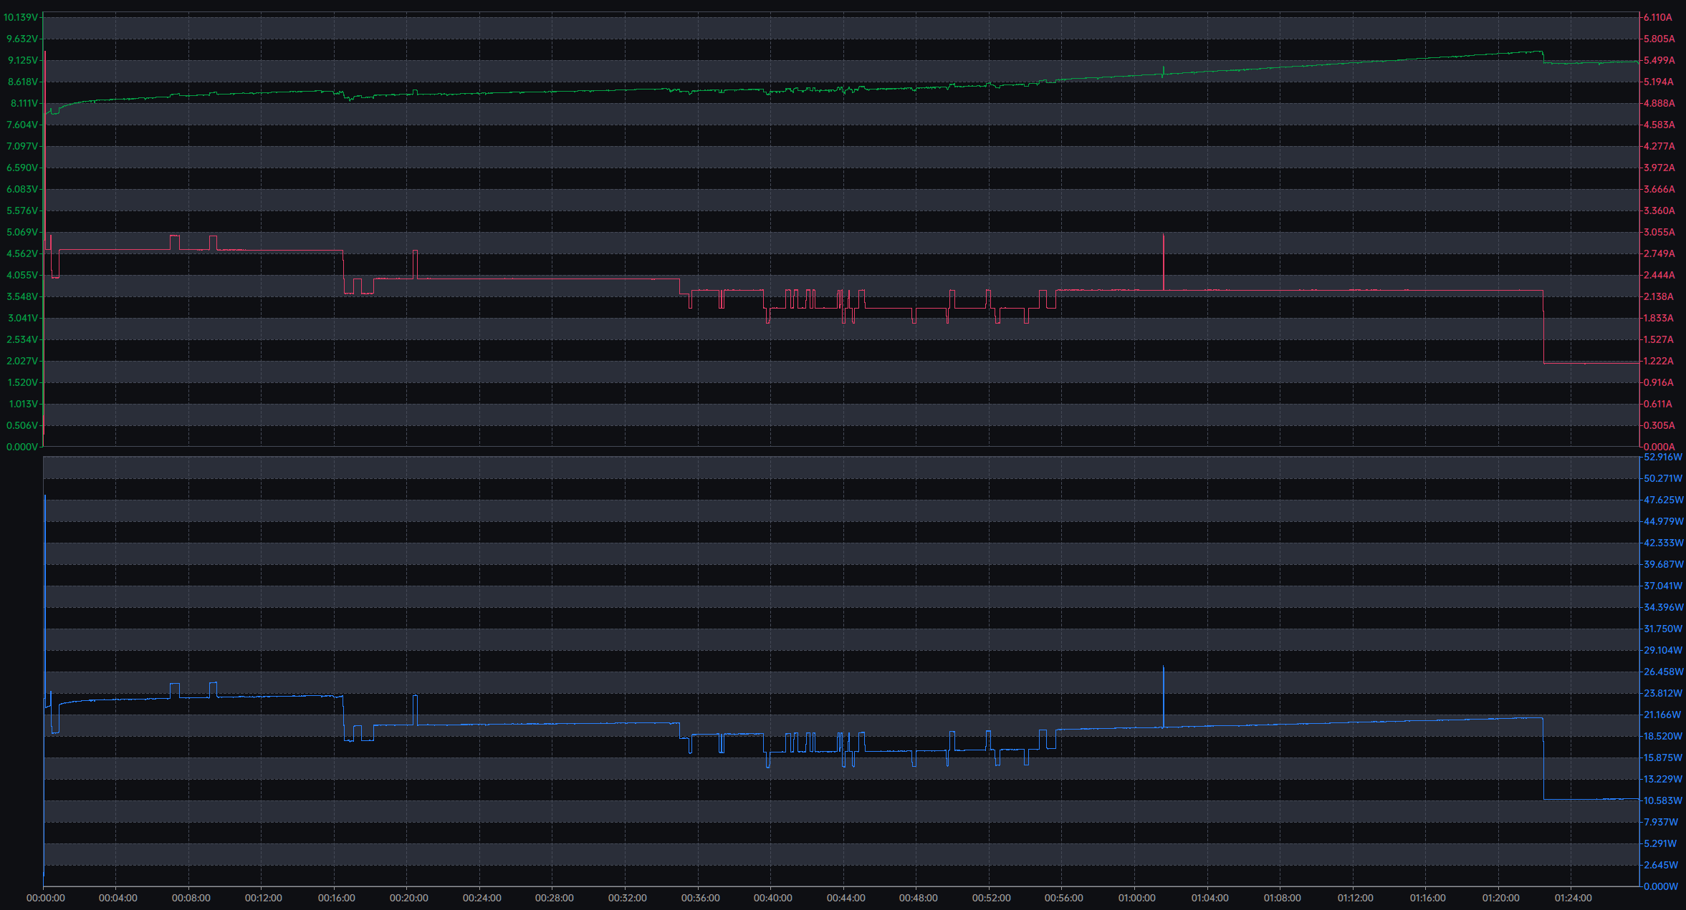The height and width of the screenshot is (910, 1686).
Task: Click the 00:40:00 time axis label
Action: [772, 898]
